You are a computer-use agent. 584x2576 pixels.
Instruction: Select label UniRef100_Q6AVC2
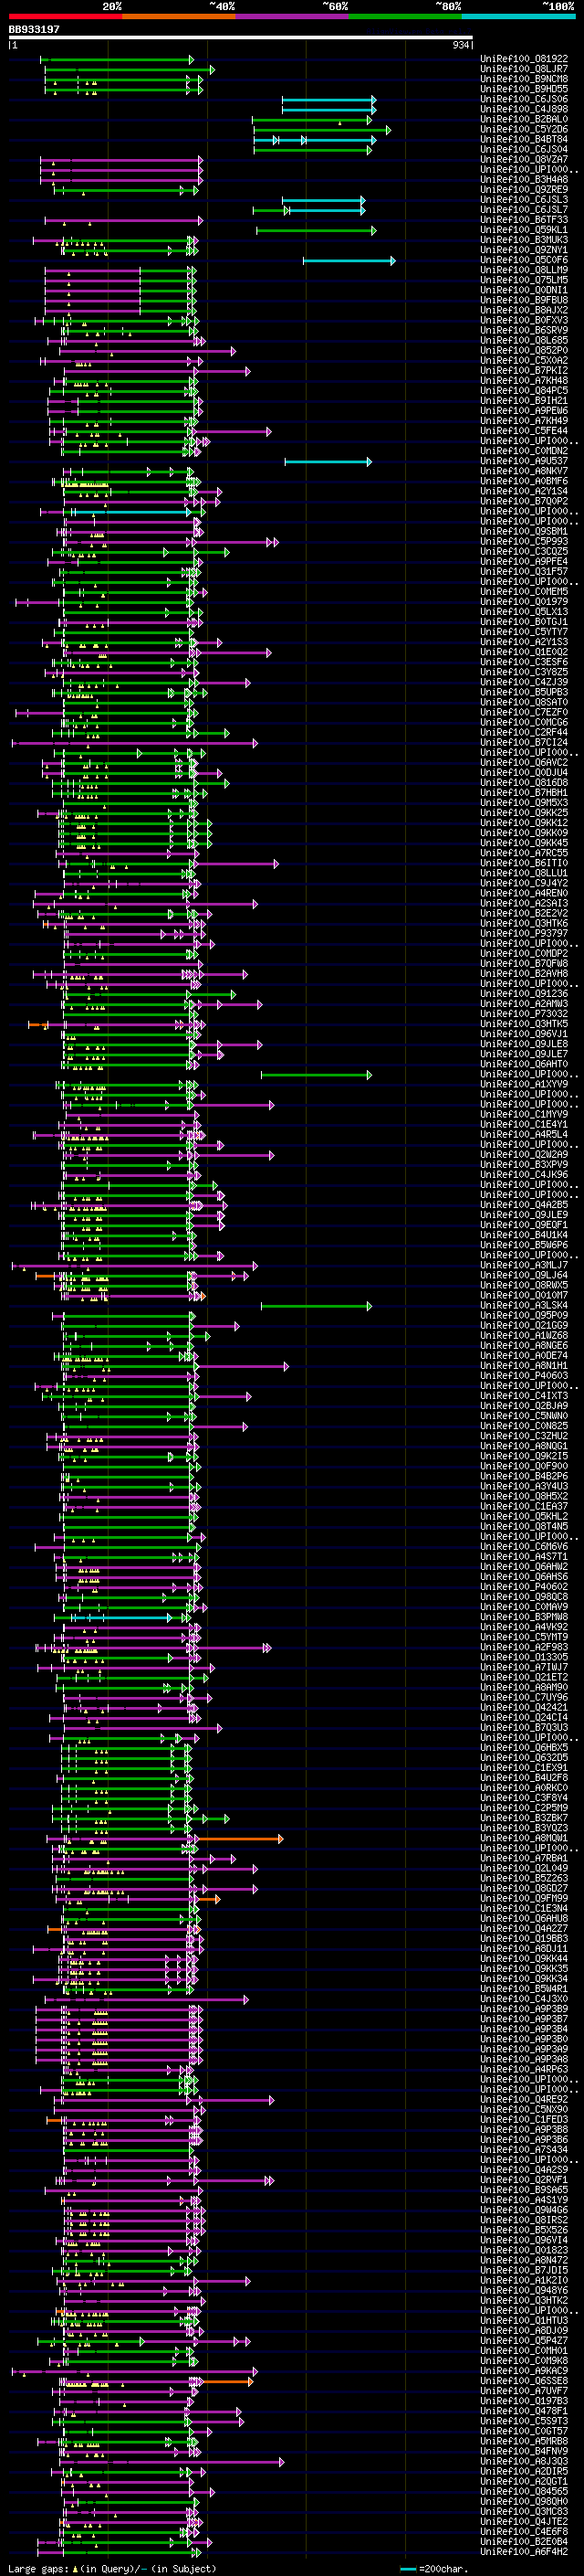click(x=524, y=762)
